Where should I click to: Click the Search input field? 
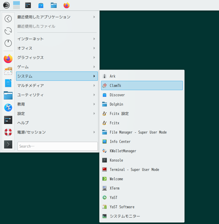tap(58, 146)
